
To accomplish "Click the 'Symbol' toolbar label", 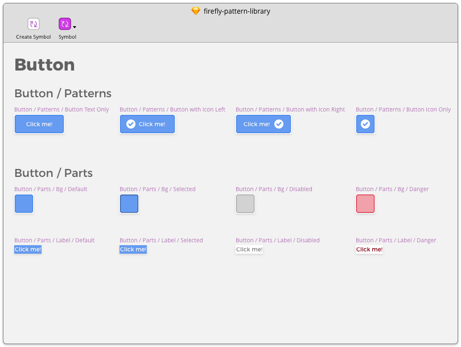I will [x=67, y=37].
